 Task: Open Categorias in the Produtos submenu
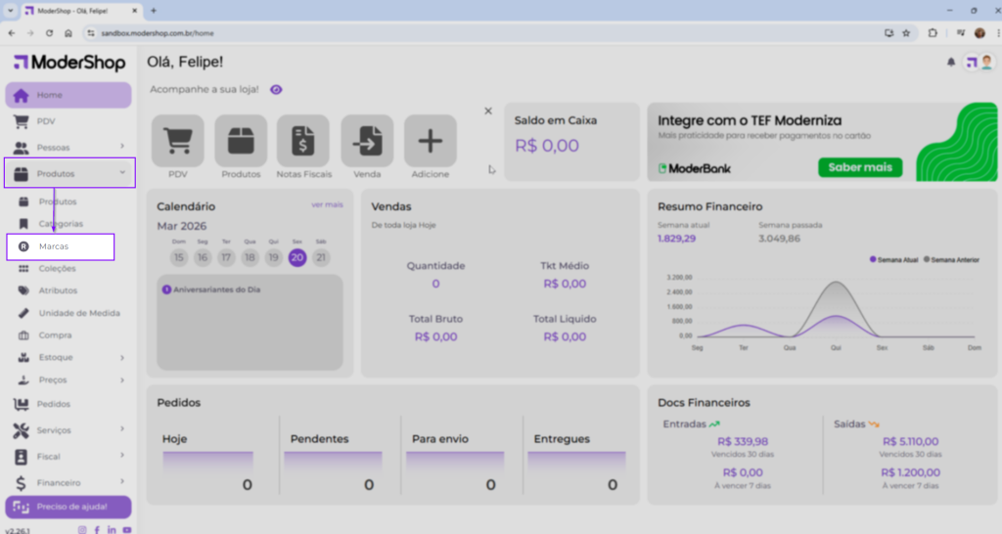(x=61, y=224)
